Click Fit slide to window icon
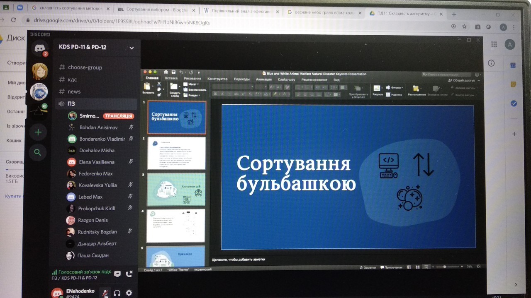531x298 pixels. (479, 267)
